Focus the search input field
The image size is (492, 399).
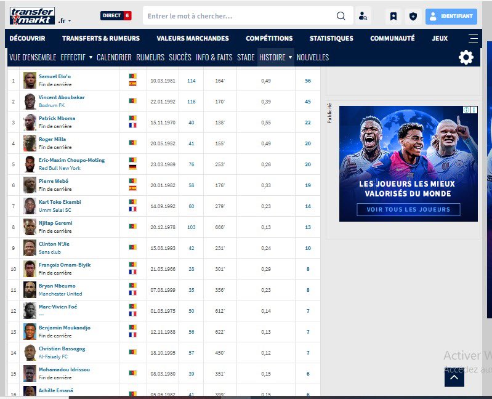(238, 15)
